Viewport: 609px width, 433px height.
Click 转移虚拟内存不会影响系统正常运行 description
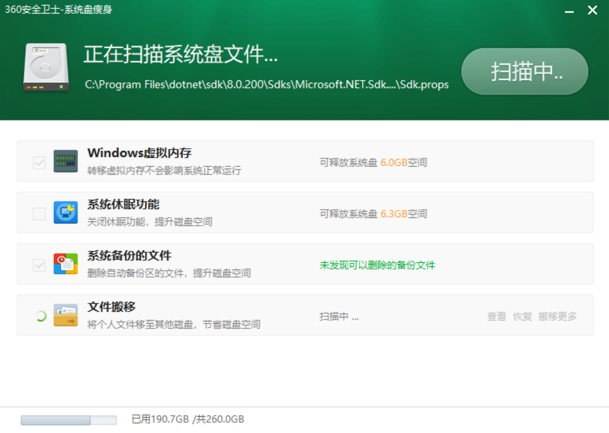164,170
